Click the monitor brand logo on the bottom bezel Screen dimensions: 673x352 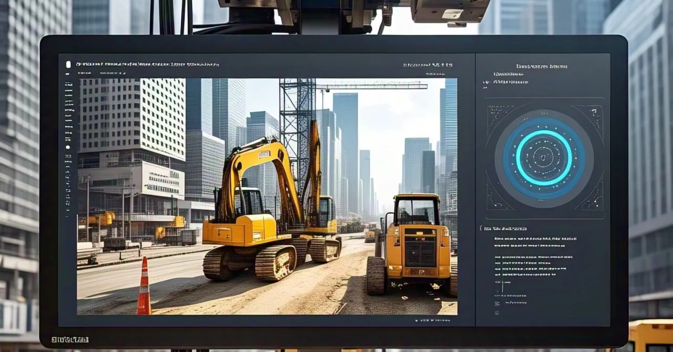pyautogui.click(x=70, y=340)
